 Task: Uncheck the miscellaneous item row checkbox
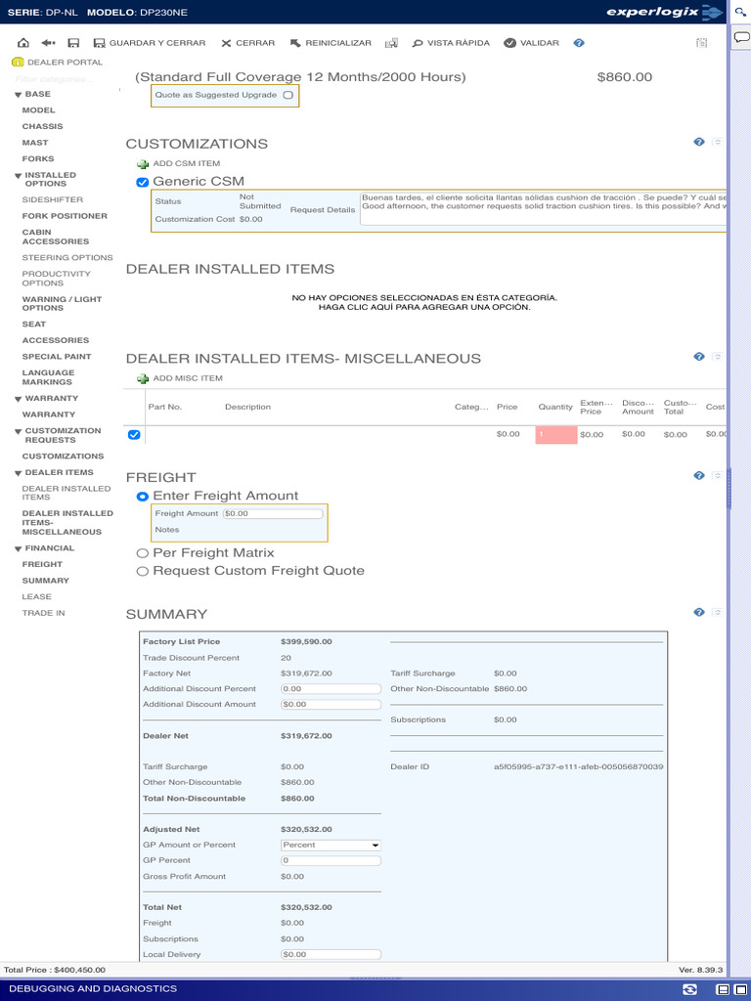[x=134, y=435]
